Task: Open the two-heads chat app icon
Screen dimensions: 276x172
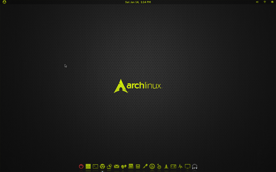Action: click(124, 166)
